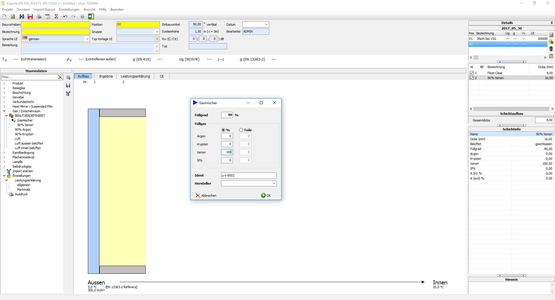Toggle the checkbox for layer 2 90% Xenon
Viewport: 555px width, 300px height.
point(471,78)
